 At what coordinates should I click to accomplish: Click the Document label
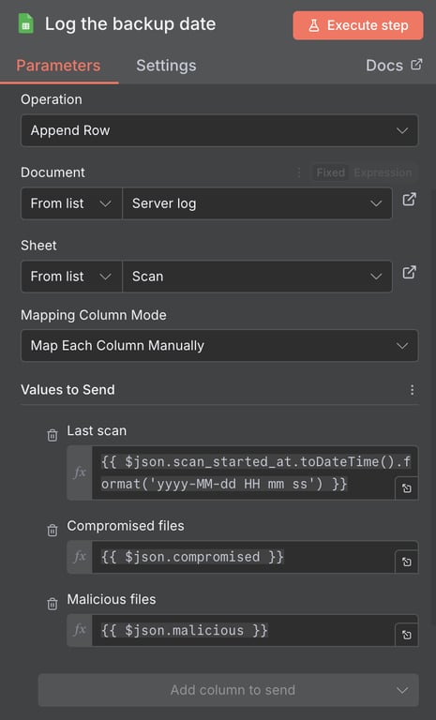[53, 172]
